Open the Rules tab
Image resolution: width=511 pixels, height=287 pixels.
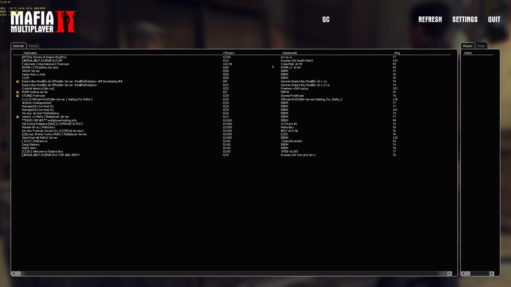point(481,46)
